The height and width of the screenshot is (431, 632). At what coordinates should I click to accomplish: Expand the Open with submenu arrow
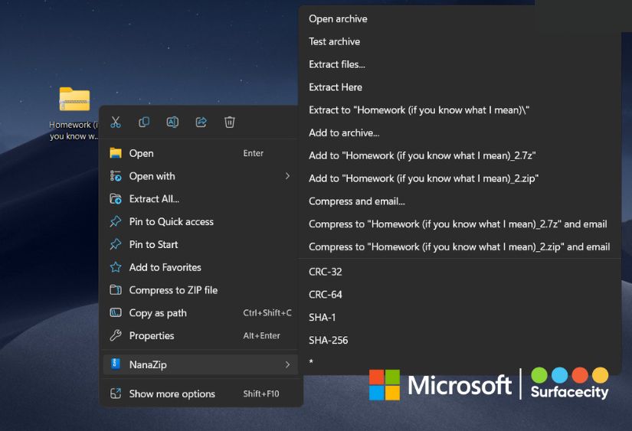287,176
